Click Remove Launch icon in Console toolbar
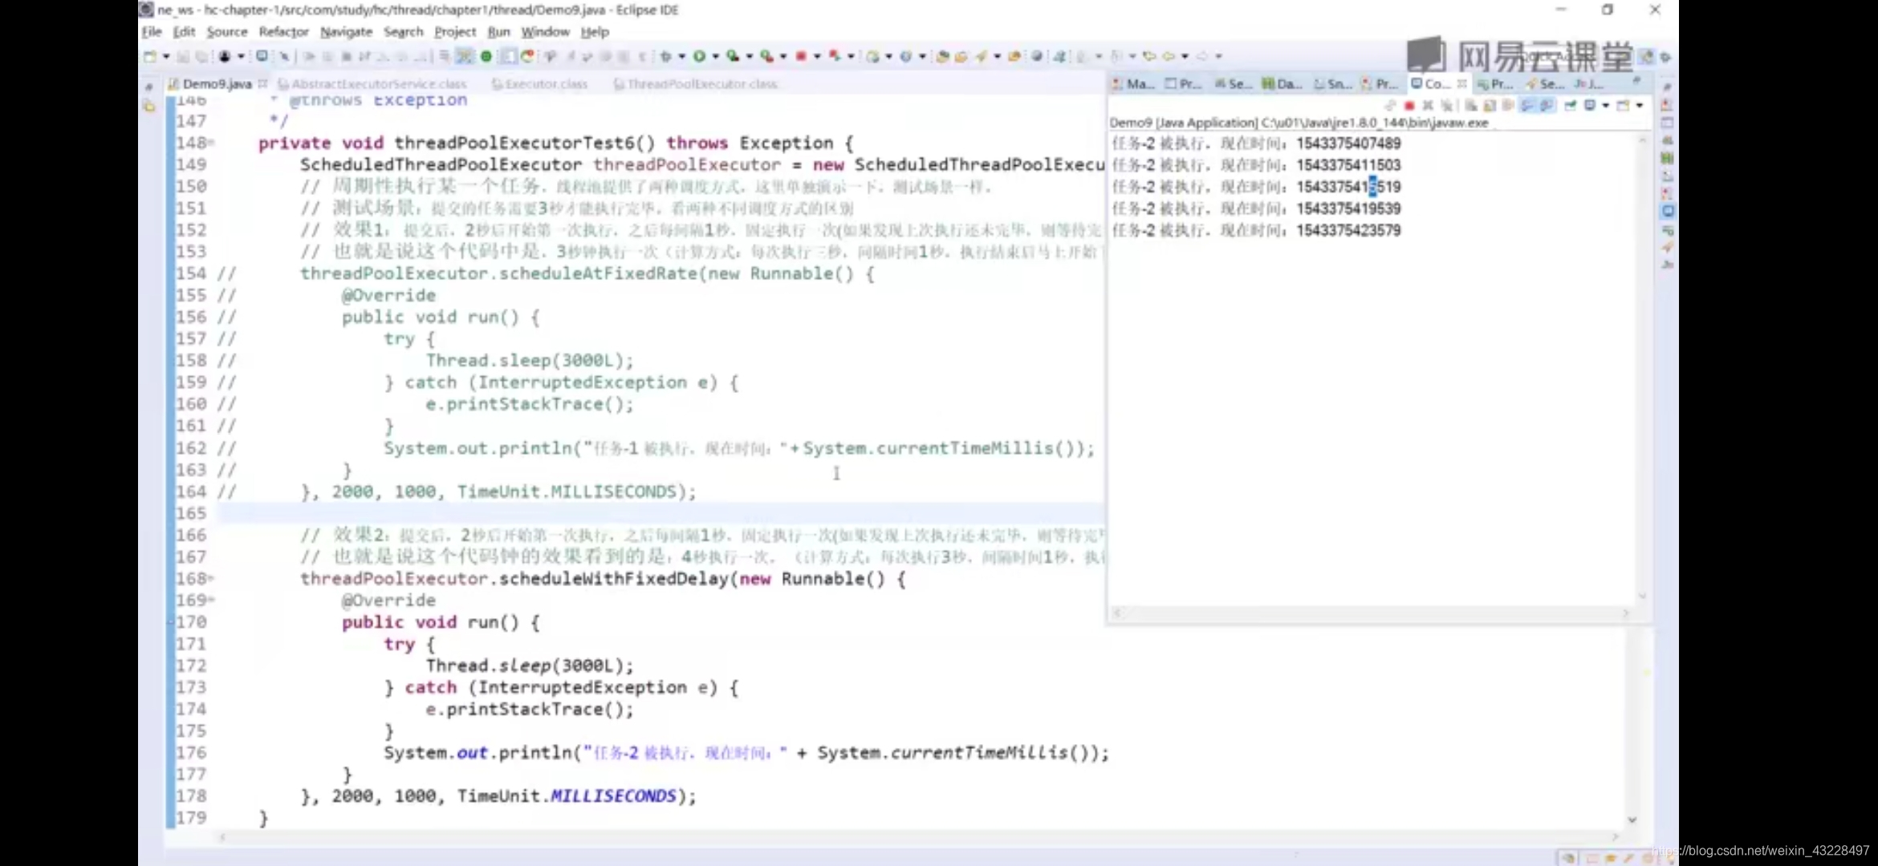This screenshot has width=1878, height=866. (1428, 105)
